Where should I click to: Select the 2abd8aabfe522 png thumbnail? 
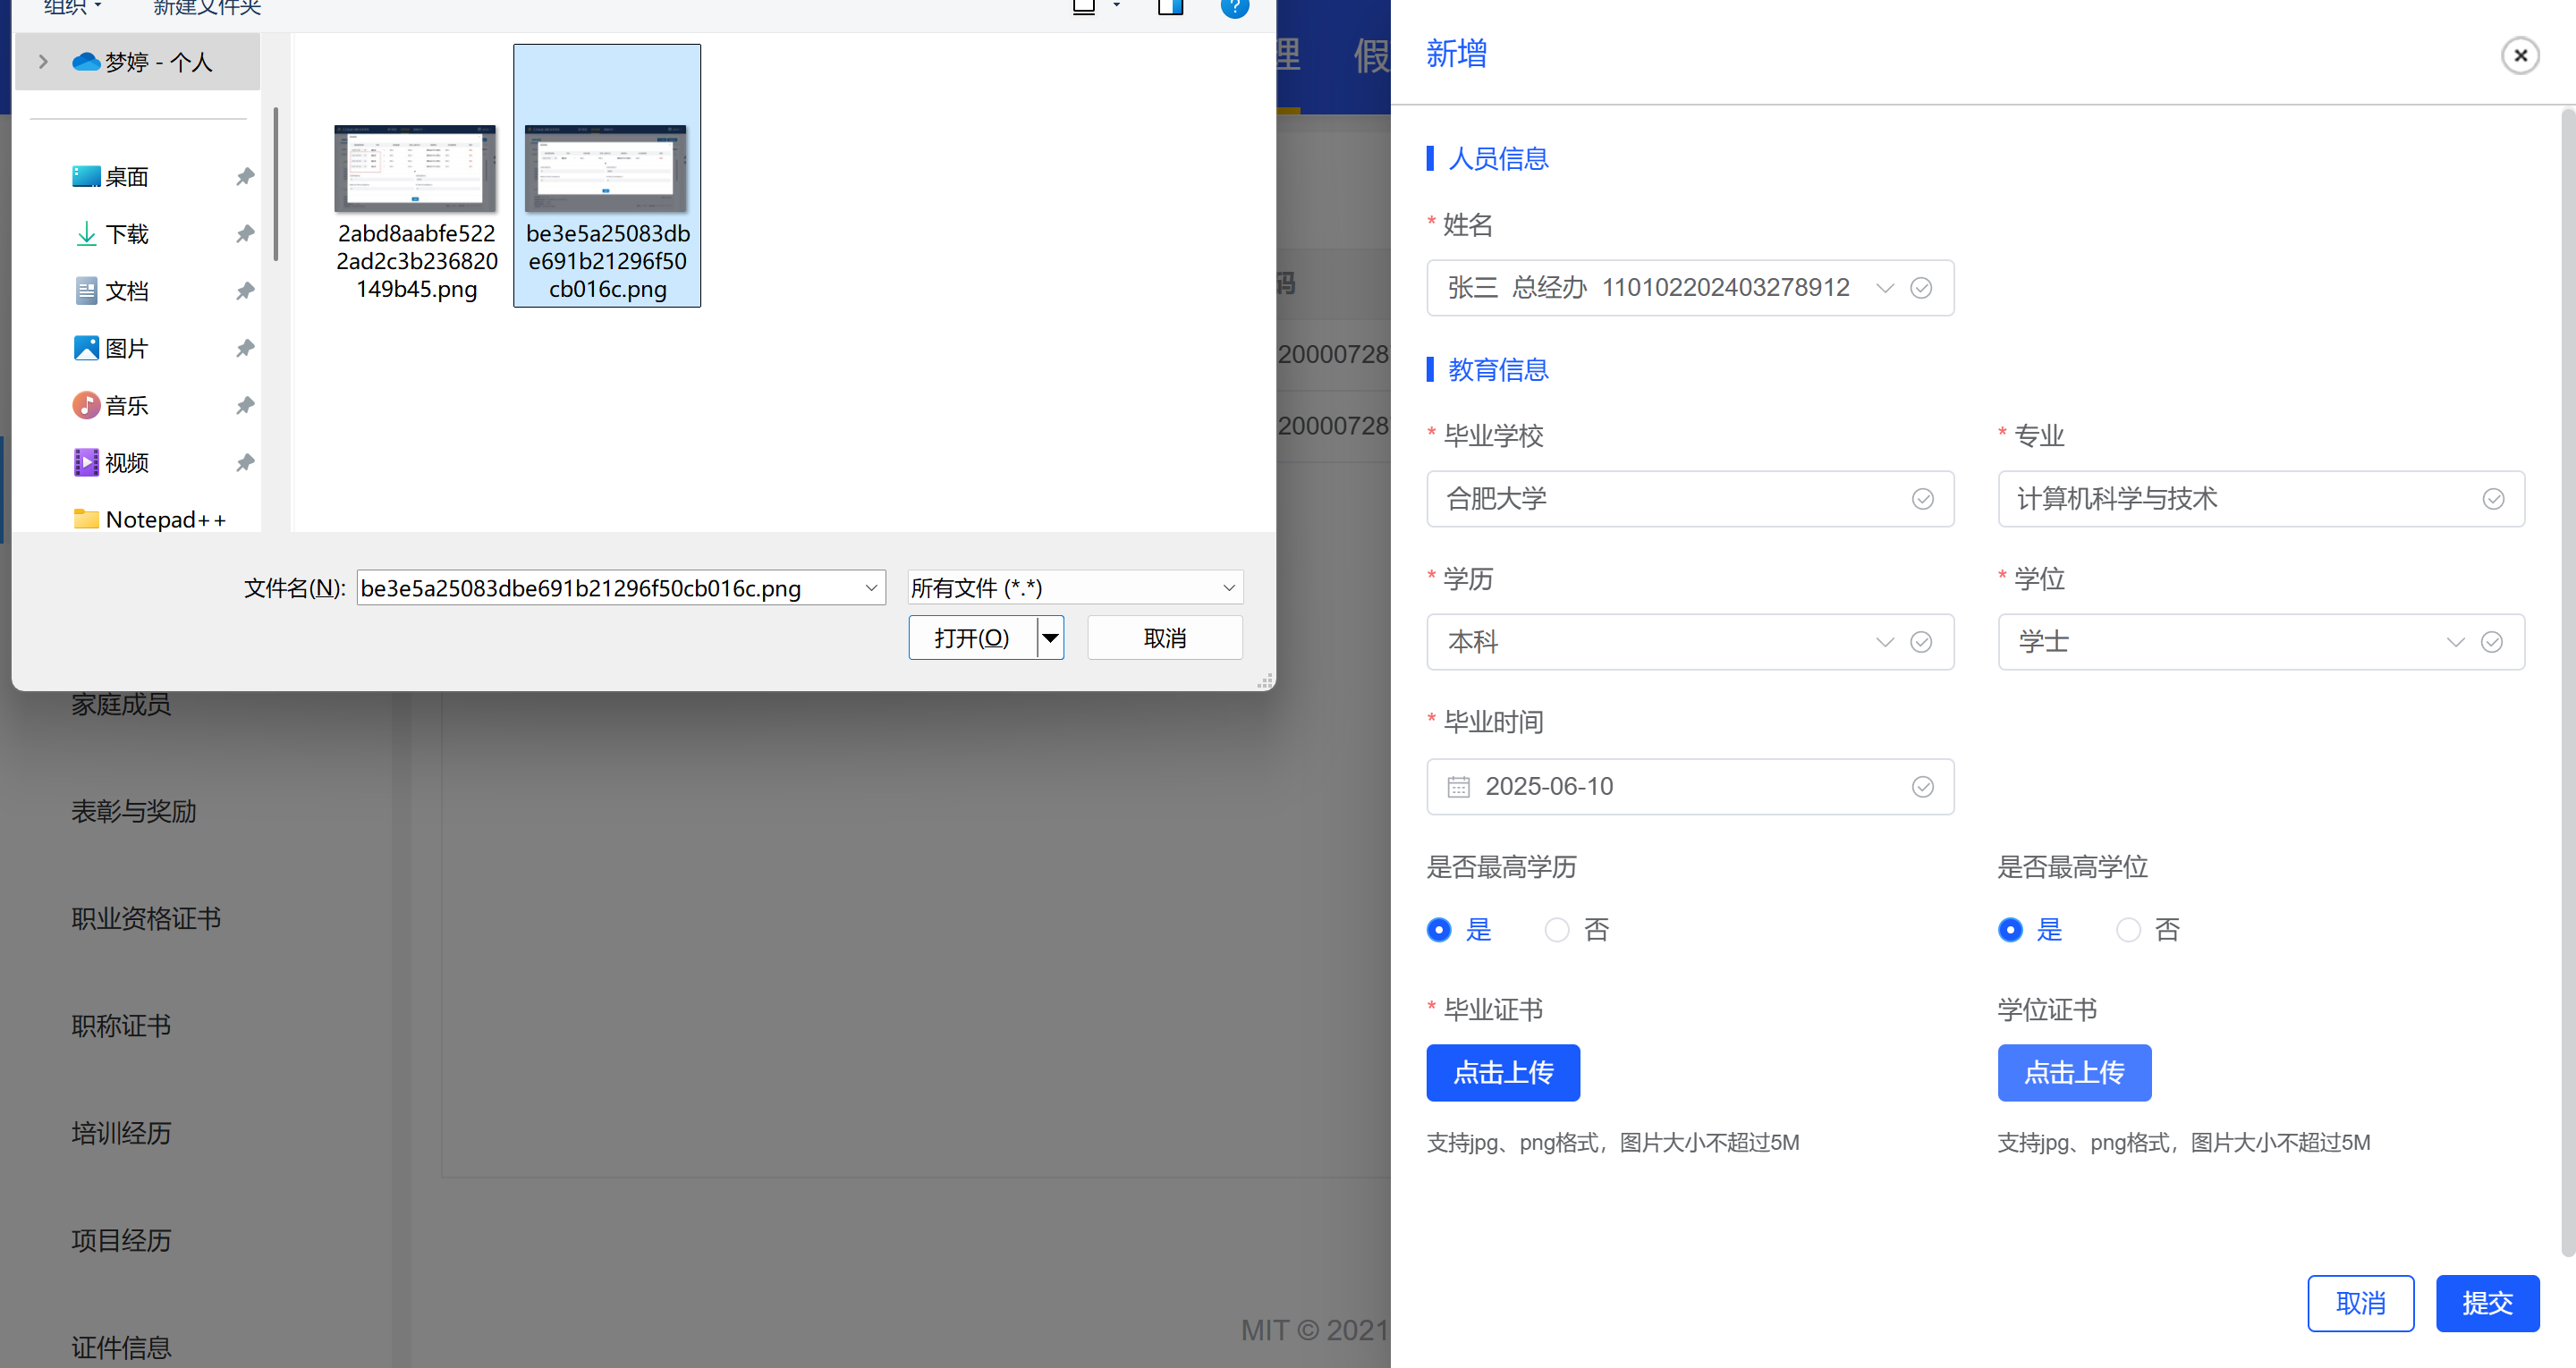click(415, 170)
